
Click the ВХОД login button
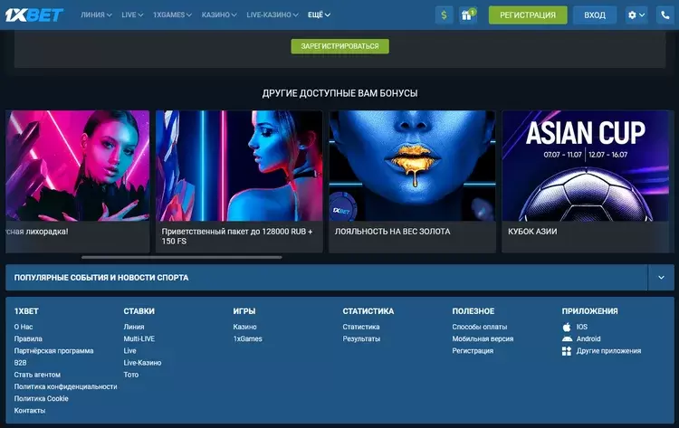tap(595, 15)
